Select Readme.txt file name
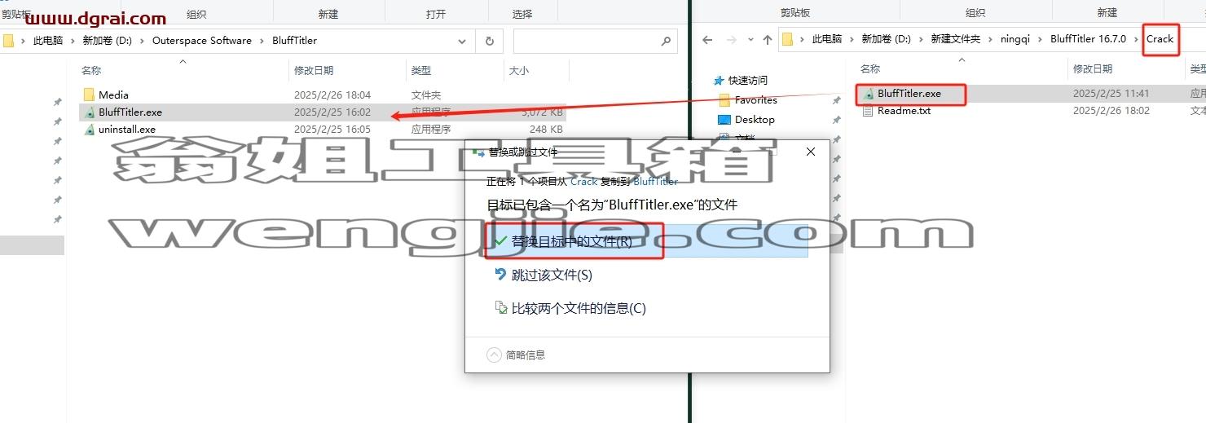Image resolution: width=1206 pixels, height=423 pixels. pos(904,111)
